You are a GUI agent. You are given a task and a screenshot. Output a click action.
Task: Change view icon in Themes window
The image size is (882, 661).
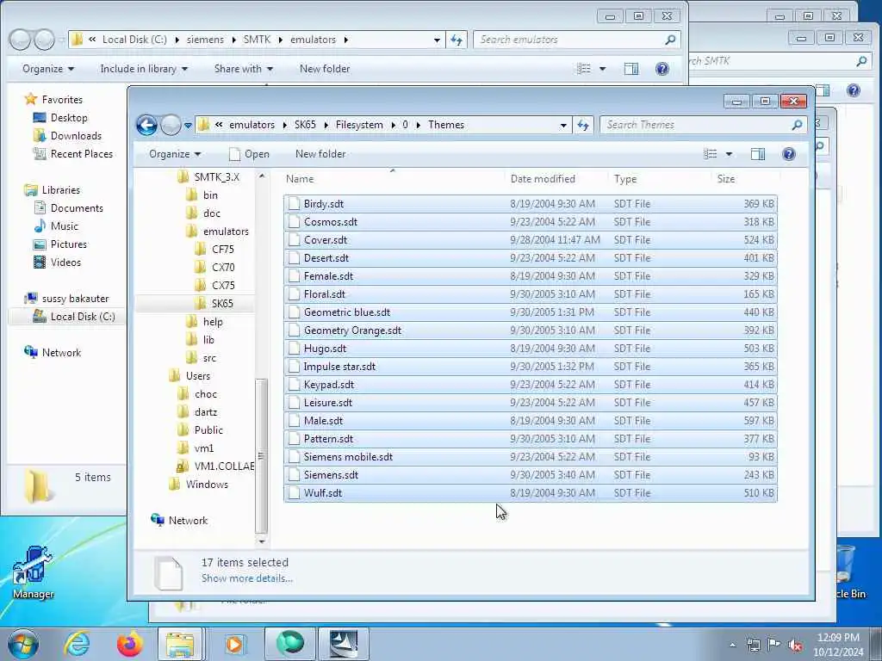[x=711, y=154]
